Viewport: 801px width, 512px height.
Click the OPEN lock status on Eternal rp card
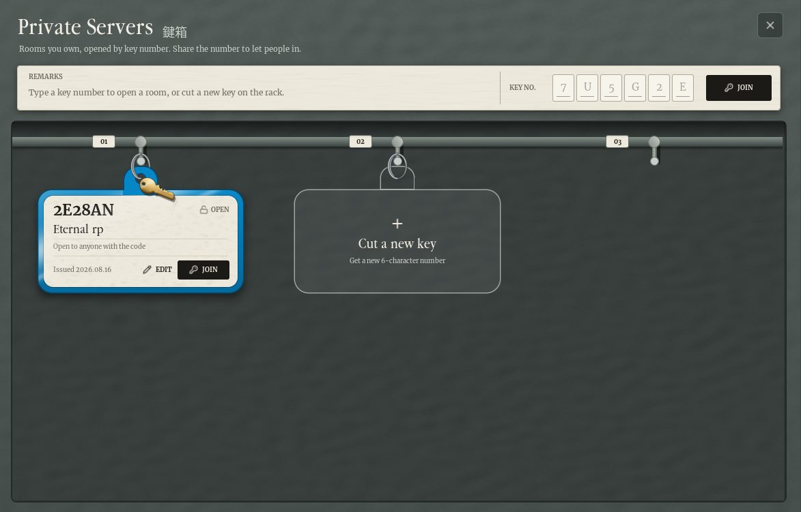coord(214,209)
